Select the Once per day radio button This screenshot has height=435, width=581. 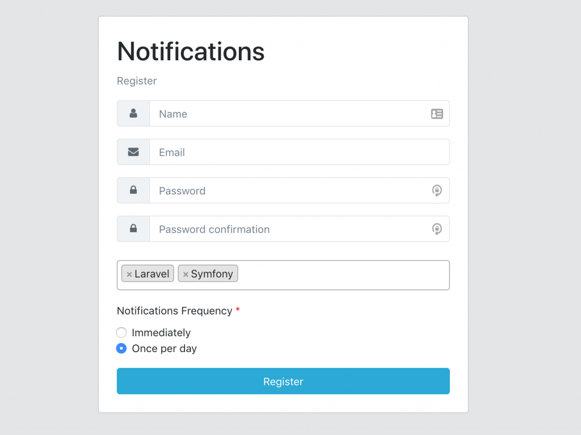121,349
